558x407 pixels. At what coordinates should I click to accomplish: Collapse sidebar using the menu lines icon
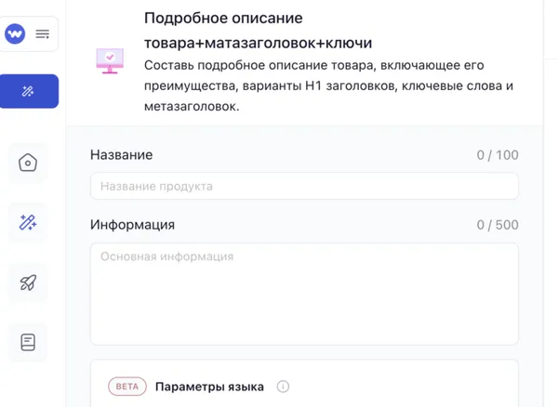click(43, 34)
